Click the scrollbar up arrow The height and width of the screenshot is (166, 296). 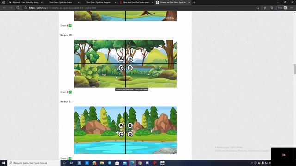click(x=295, y=12)
